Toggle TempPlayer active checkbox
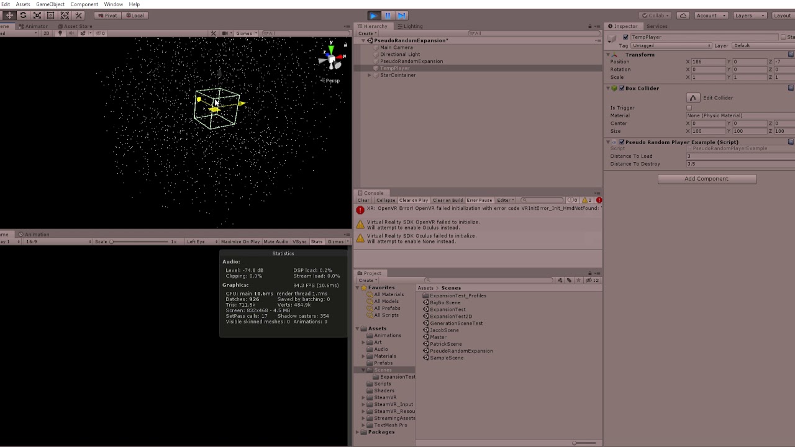The width and height of the screenshot is (795, 447). [x=625, y=37]
